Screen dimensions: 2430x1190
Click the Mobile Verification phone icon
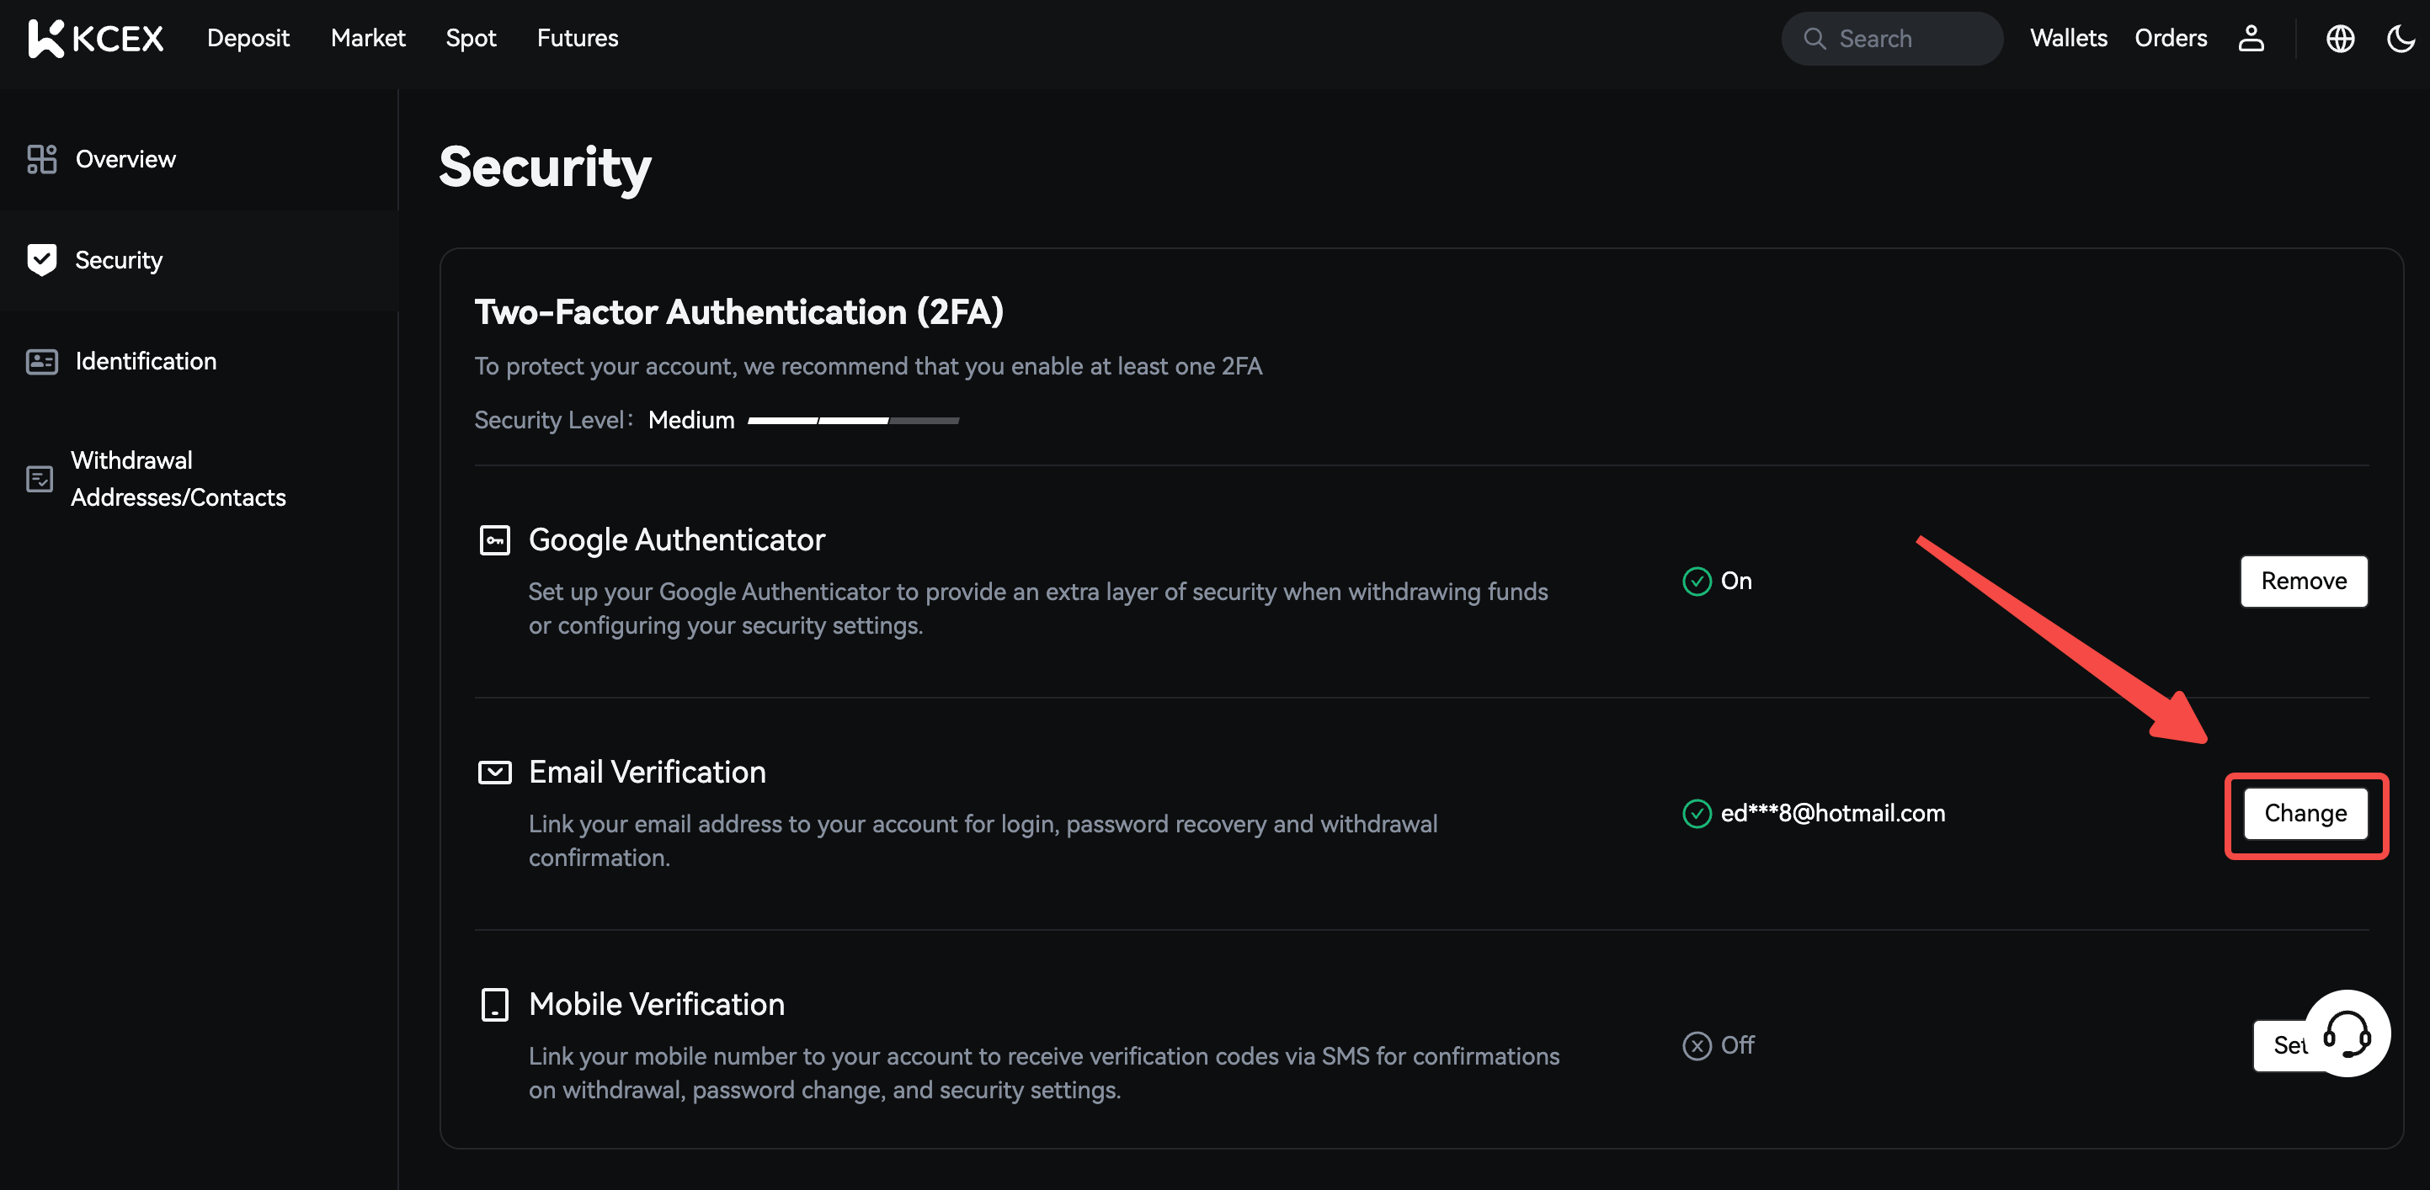coord(494,1004)
